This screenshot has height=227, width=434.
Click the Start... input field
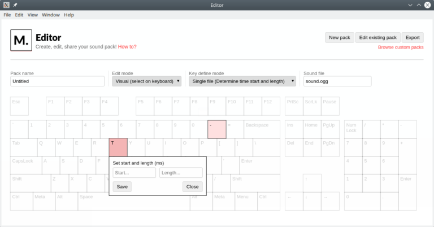point(134,173)
